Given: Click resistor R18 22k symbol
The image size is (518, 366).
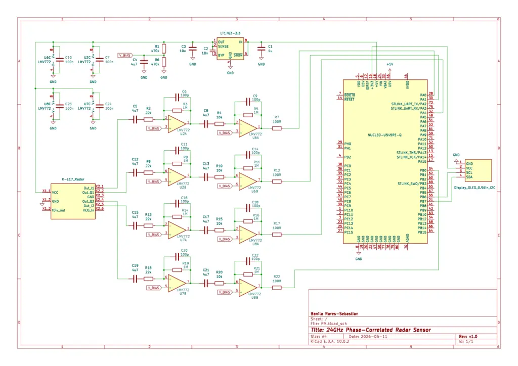Looking at the screenshot, I should point(148,279).
